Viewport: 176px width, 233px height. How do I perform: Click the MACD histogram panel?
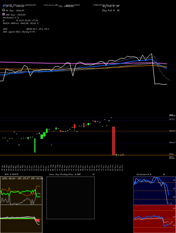coord(21,219)
